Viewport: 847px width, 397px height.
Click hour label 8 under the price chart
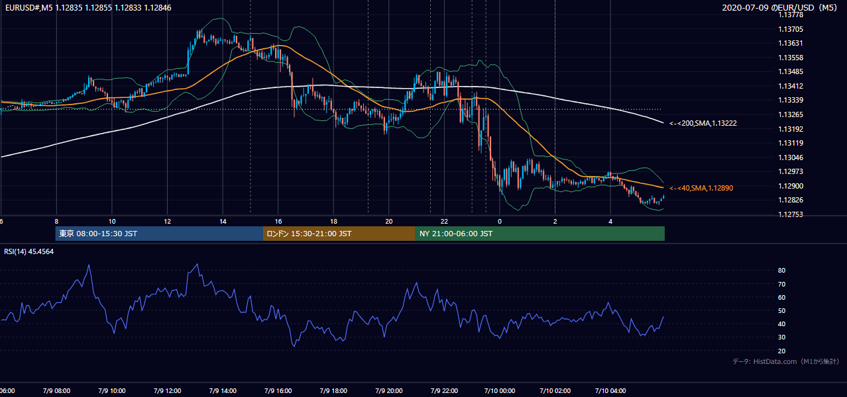(56, 222)
